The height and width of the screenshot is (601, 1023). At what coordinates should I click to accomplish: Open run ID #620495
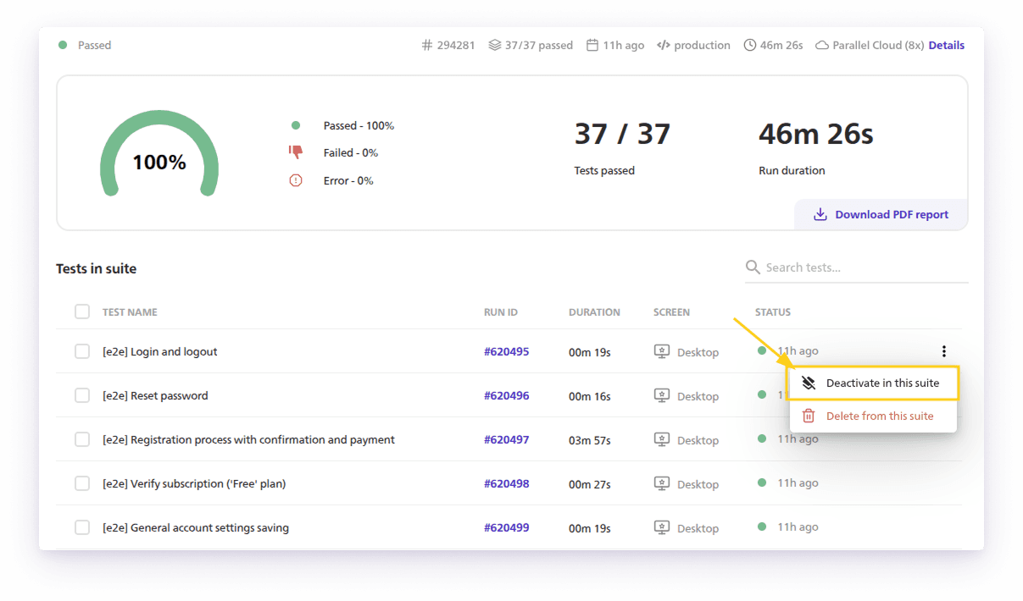pyautogui.click(x=506, y=351)
